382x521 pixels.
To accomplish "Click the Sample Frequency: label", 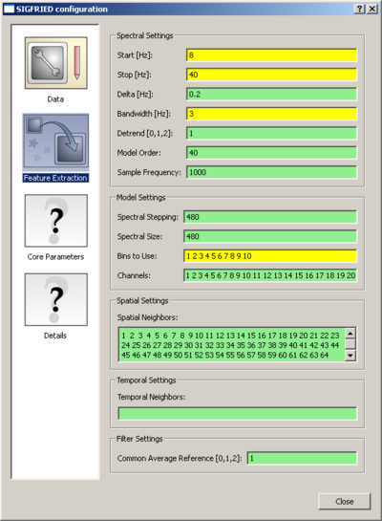I will coord(149,172).
